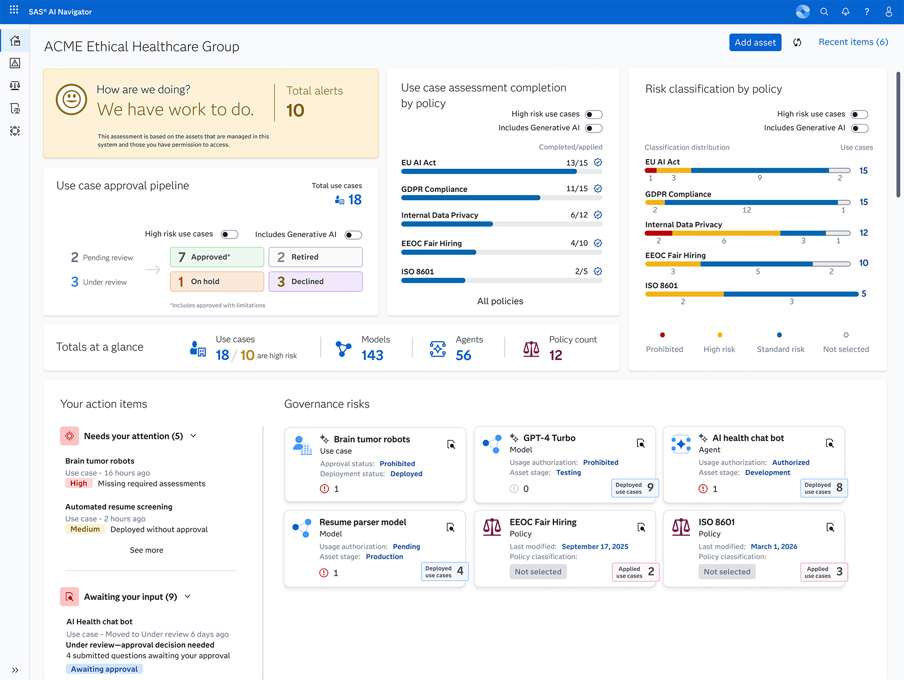Toggle High risk use cases in risk classification
904x680 pixels.
[x=860, y=115]
